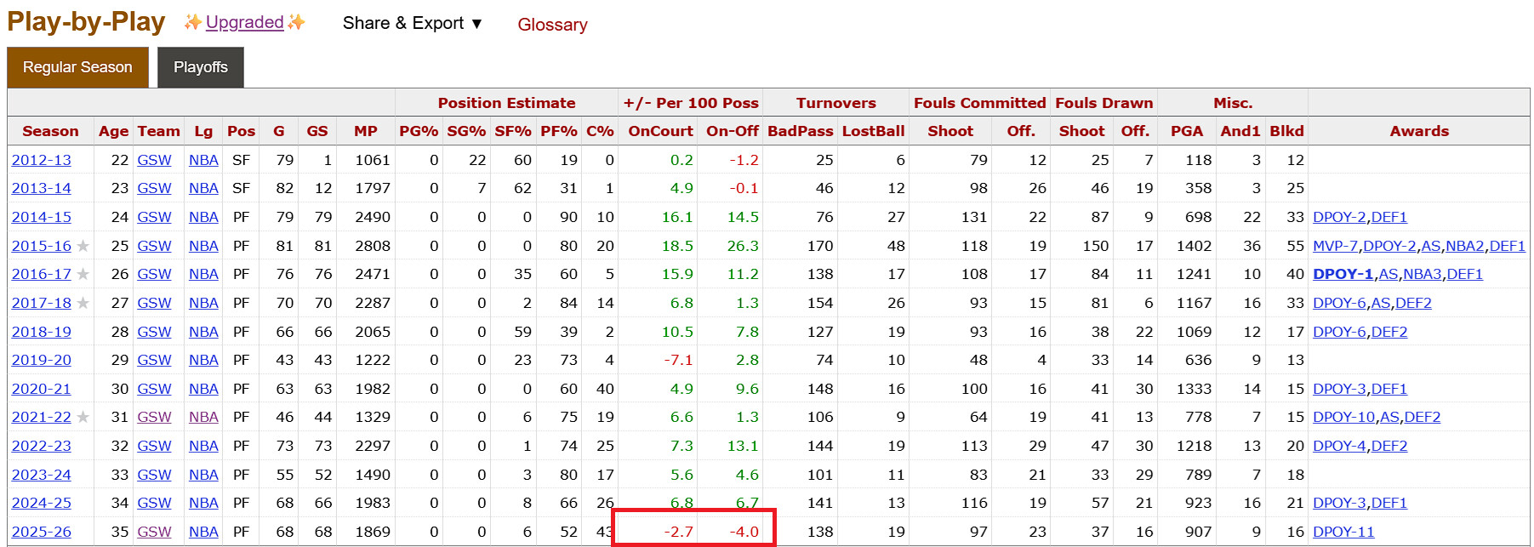This screenshot has height=547, width=1534.
Task: Click the star icon beside 2017-18 season
Action: (83, 303)
